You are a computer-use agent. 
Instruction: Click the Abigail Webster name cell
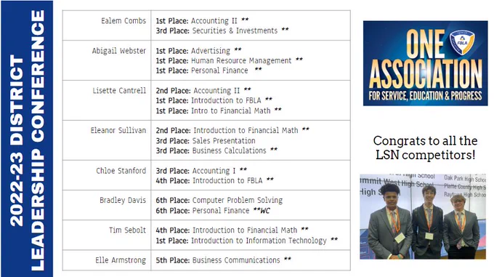click(x=107, y=60)
